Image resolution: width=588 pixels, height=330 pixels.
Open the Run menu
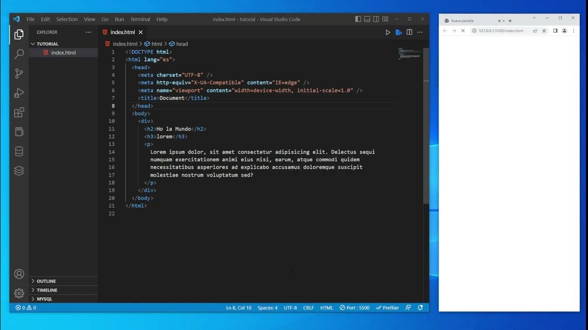tap(119, 19)
